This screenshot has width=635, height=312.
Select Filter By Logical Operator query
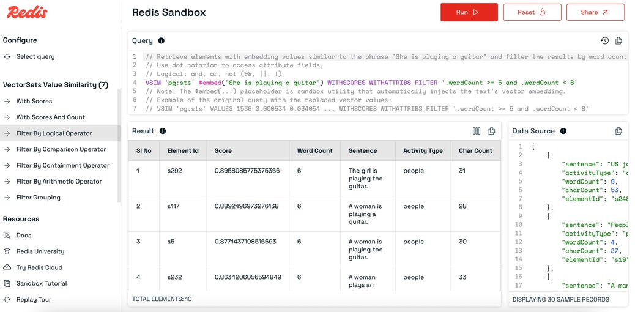tap(60, 133)
